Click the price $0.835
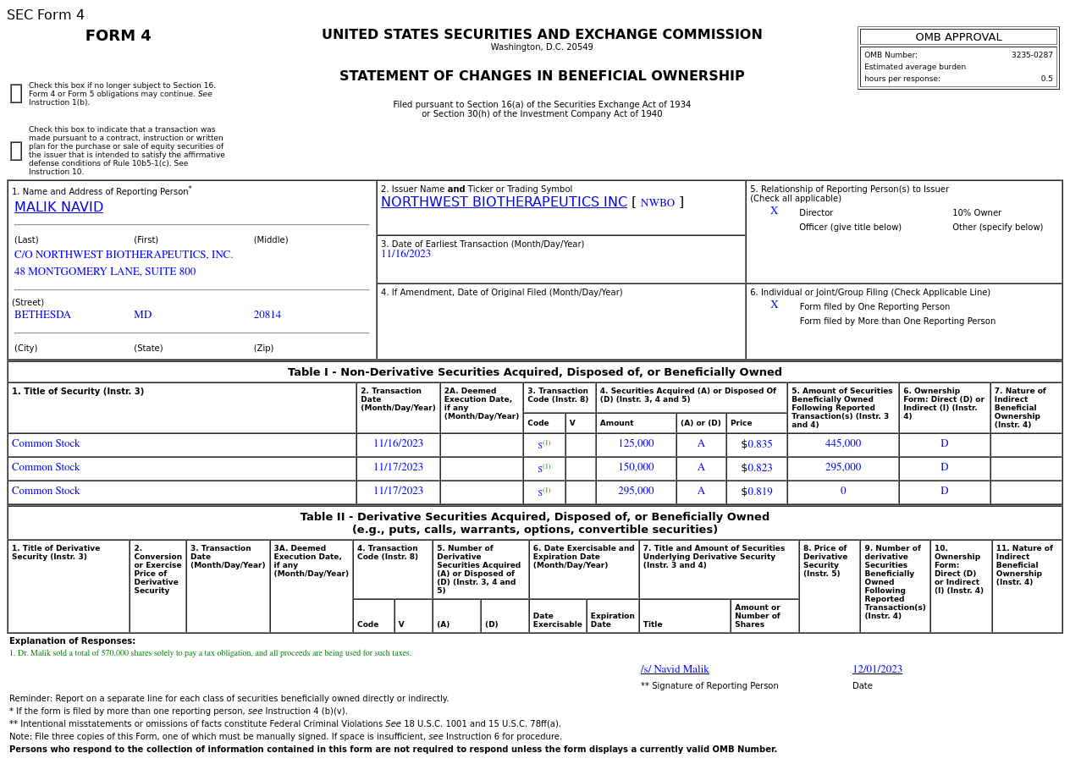 [757, 444]
